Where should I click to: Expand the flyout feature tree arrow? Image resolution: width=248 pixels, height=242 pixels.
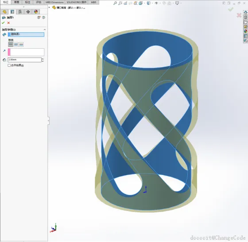49,8
